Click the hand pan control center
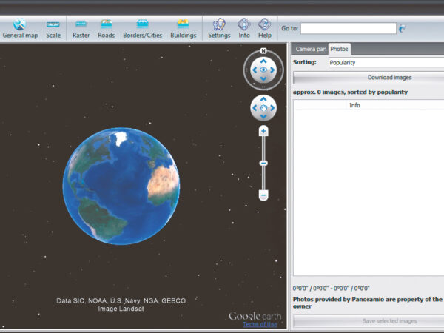The width and height of the screenshot is (444, 333). point(263,108)
